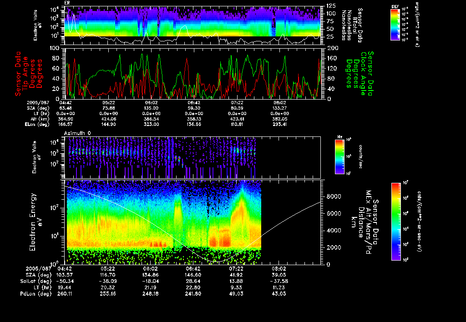Click the ER spectrogram panel title

(x=67, y=3)
